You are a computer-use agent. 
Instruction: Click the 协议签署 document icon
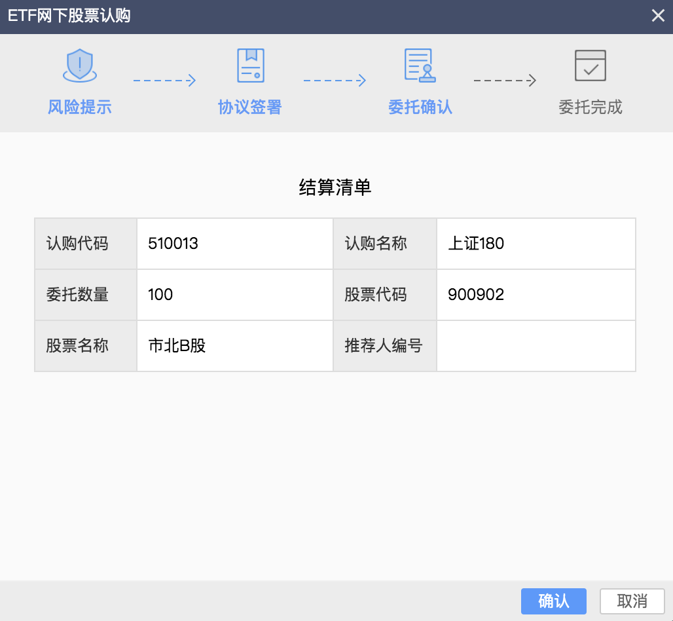point(250,66)
